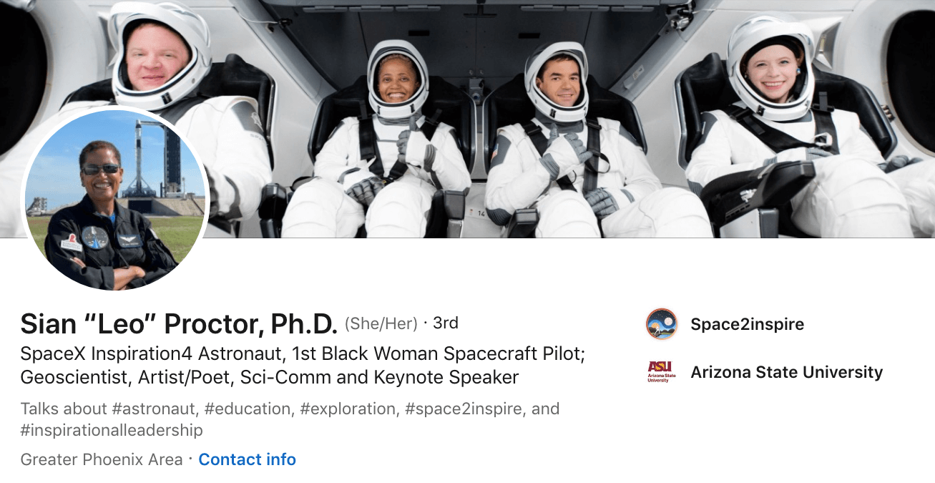935x483 pixels.
Task: Click the Greater Phoenix Area location text
Action: (x=102, y=459)
